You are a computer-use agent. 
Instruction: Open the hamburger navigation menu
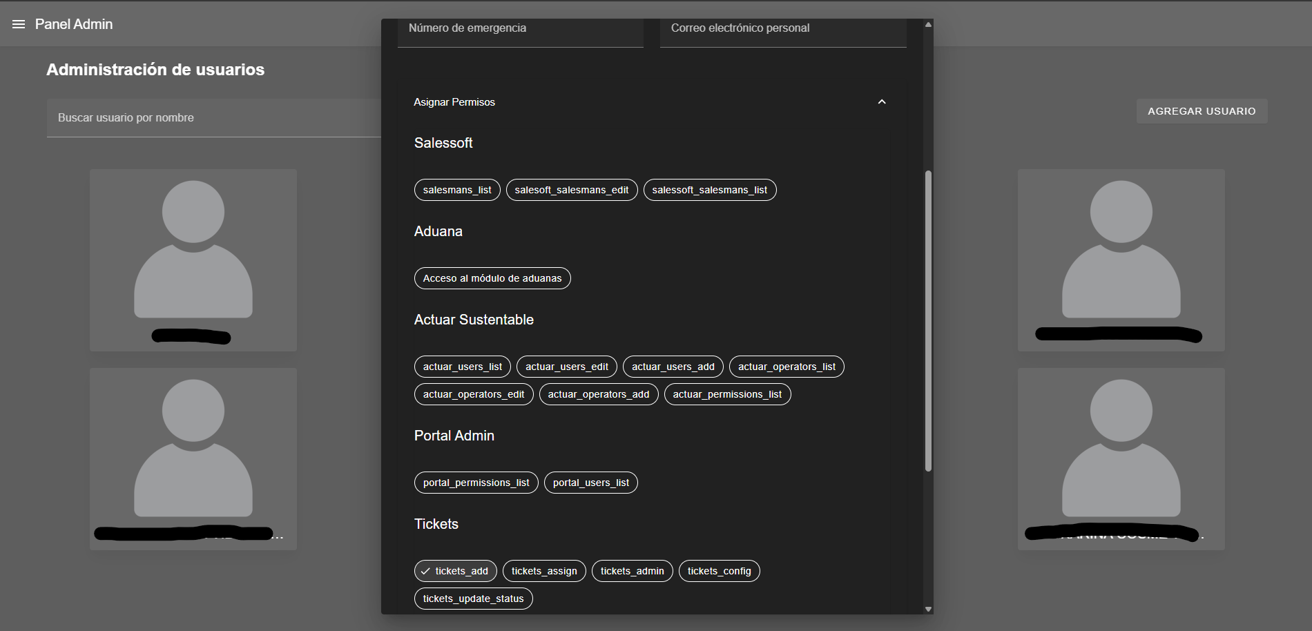[19, 24]
